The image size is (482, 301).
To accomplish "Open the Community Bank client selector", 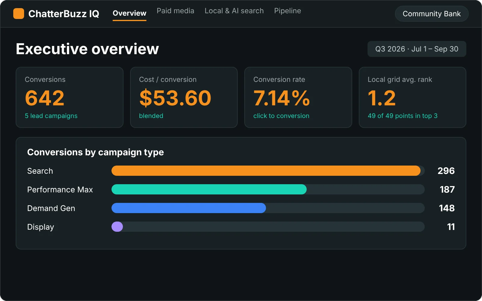I will [x=432, y=14].
